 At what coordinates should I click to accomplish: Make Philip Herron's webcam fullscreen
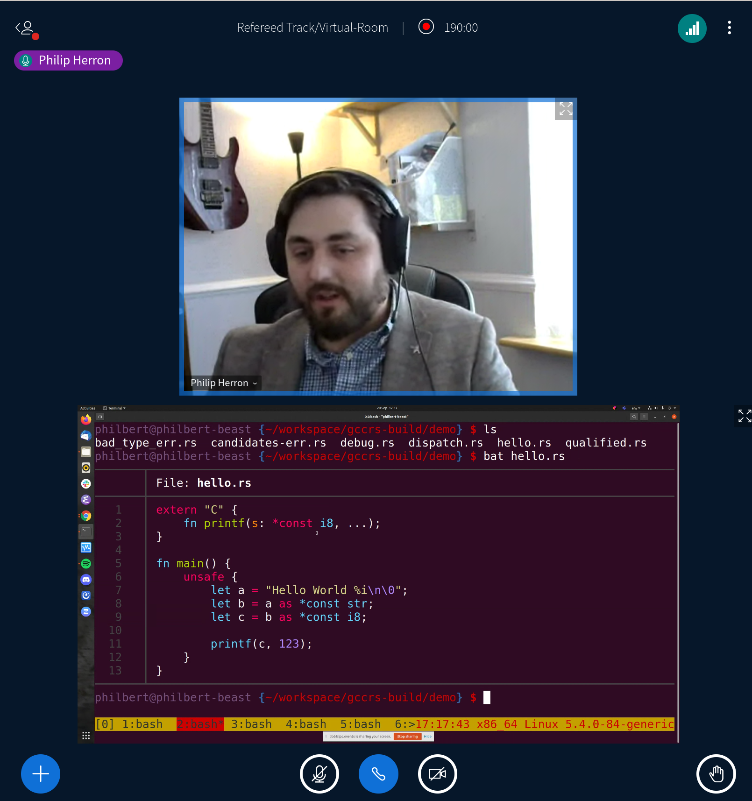565,109
